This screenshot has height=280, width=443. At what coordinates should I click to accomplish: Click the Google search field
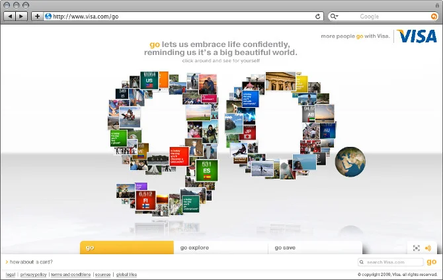(x=383, y=17)
